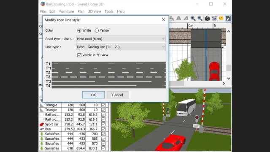Open the 3D view menu

coord(94,11)
